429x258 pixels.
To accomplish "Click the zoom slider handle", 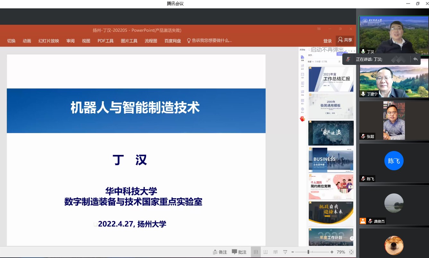I will coord(308,252).
